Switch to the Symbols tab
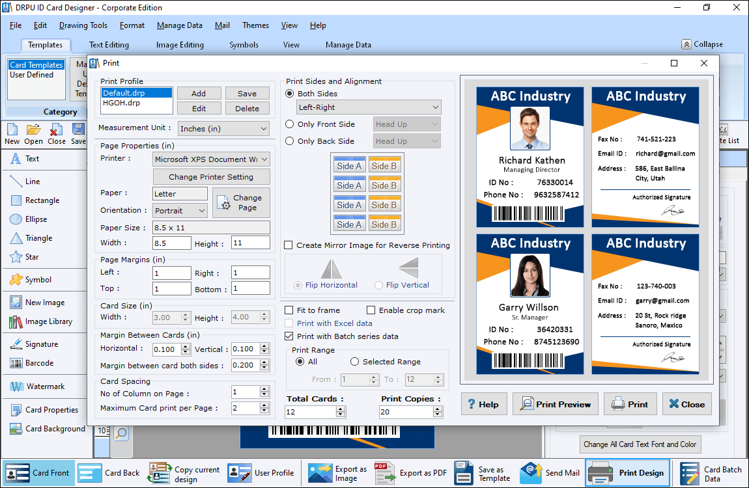This screenshot has height=488, width=749. click(x=244, y=45)
